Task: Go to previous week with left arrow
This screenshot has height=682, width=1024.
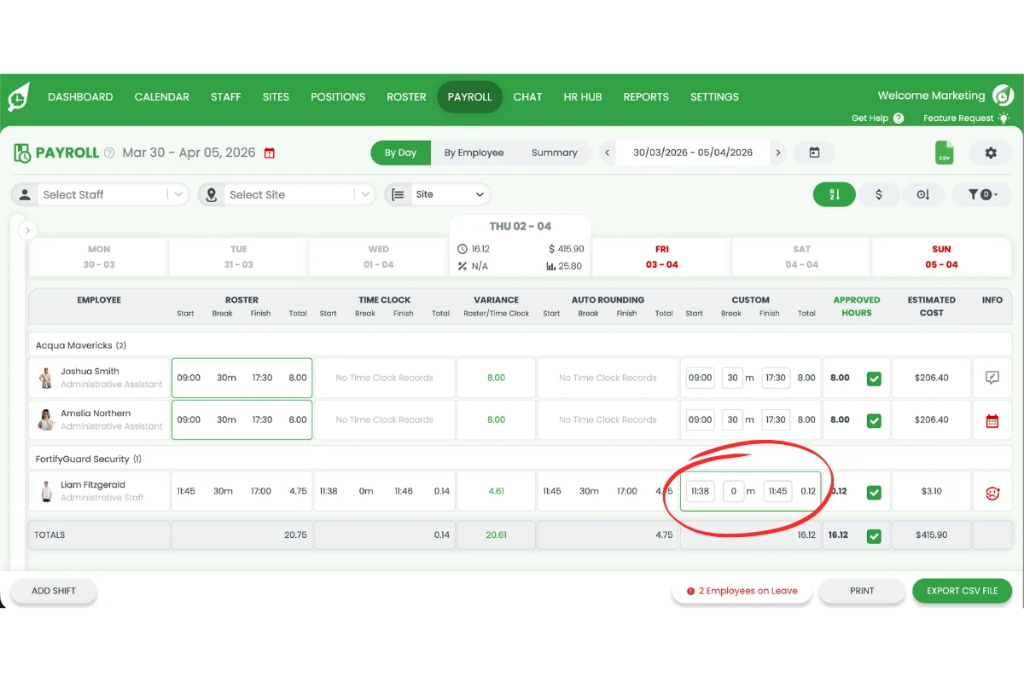Action: [608, 153]
